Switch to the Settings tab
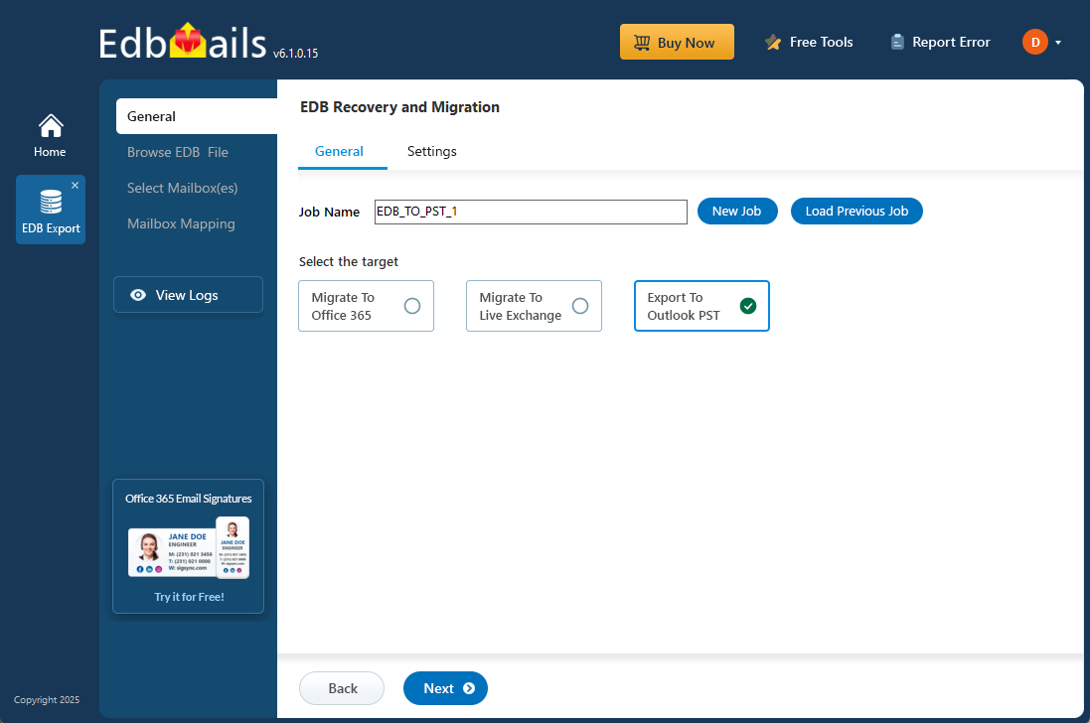Image resolution: width=1090 pixels, height=723 pixels. click(x=431, y=151)
